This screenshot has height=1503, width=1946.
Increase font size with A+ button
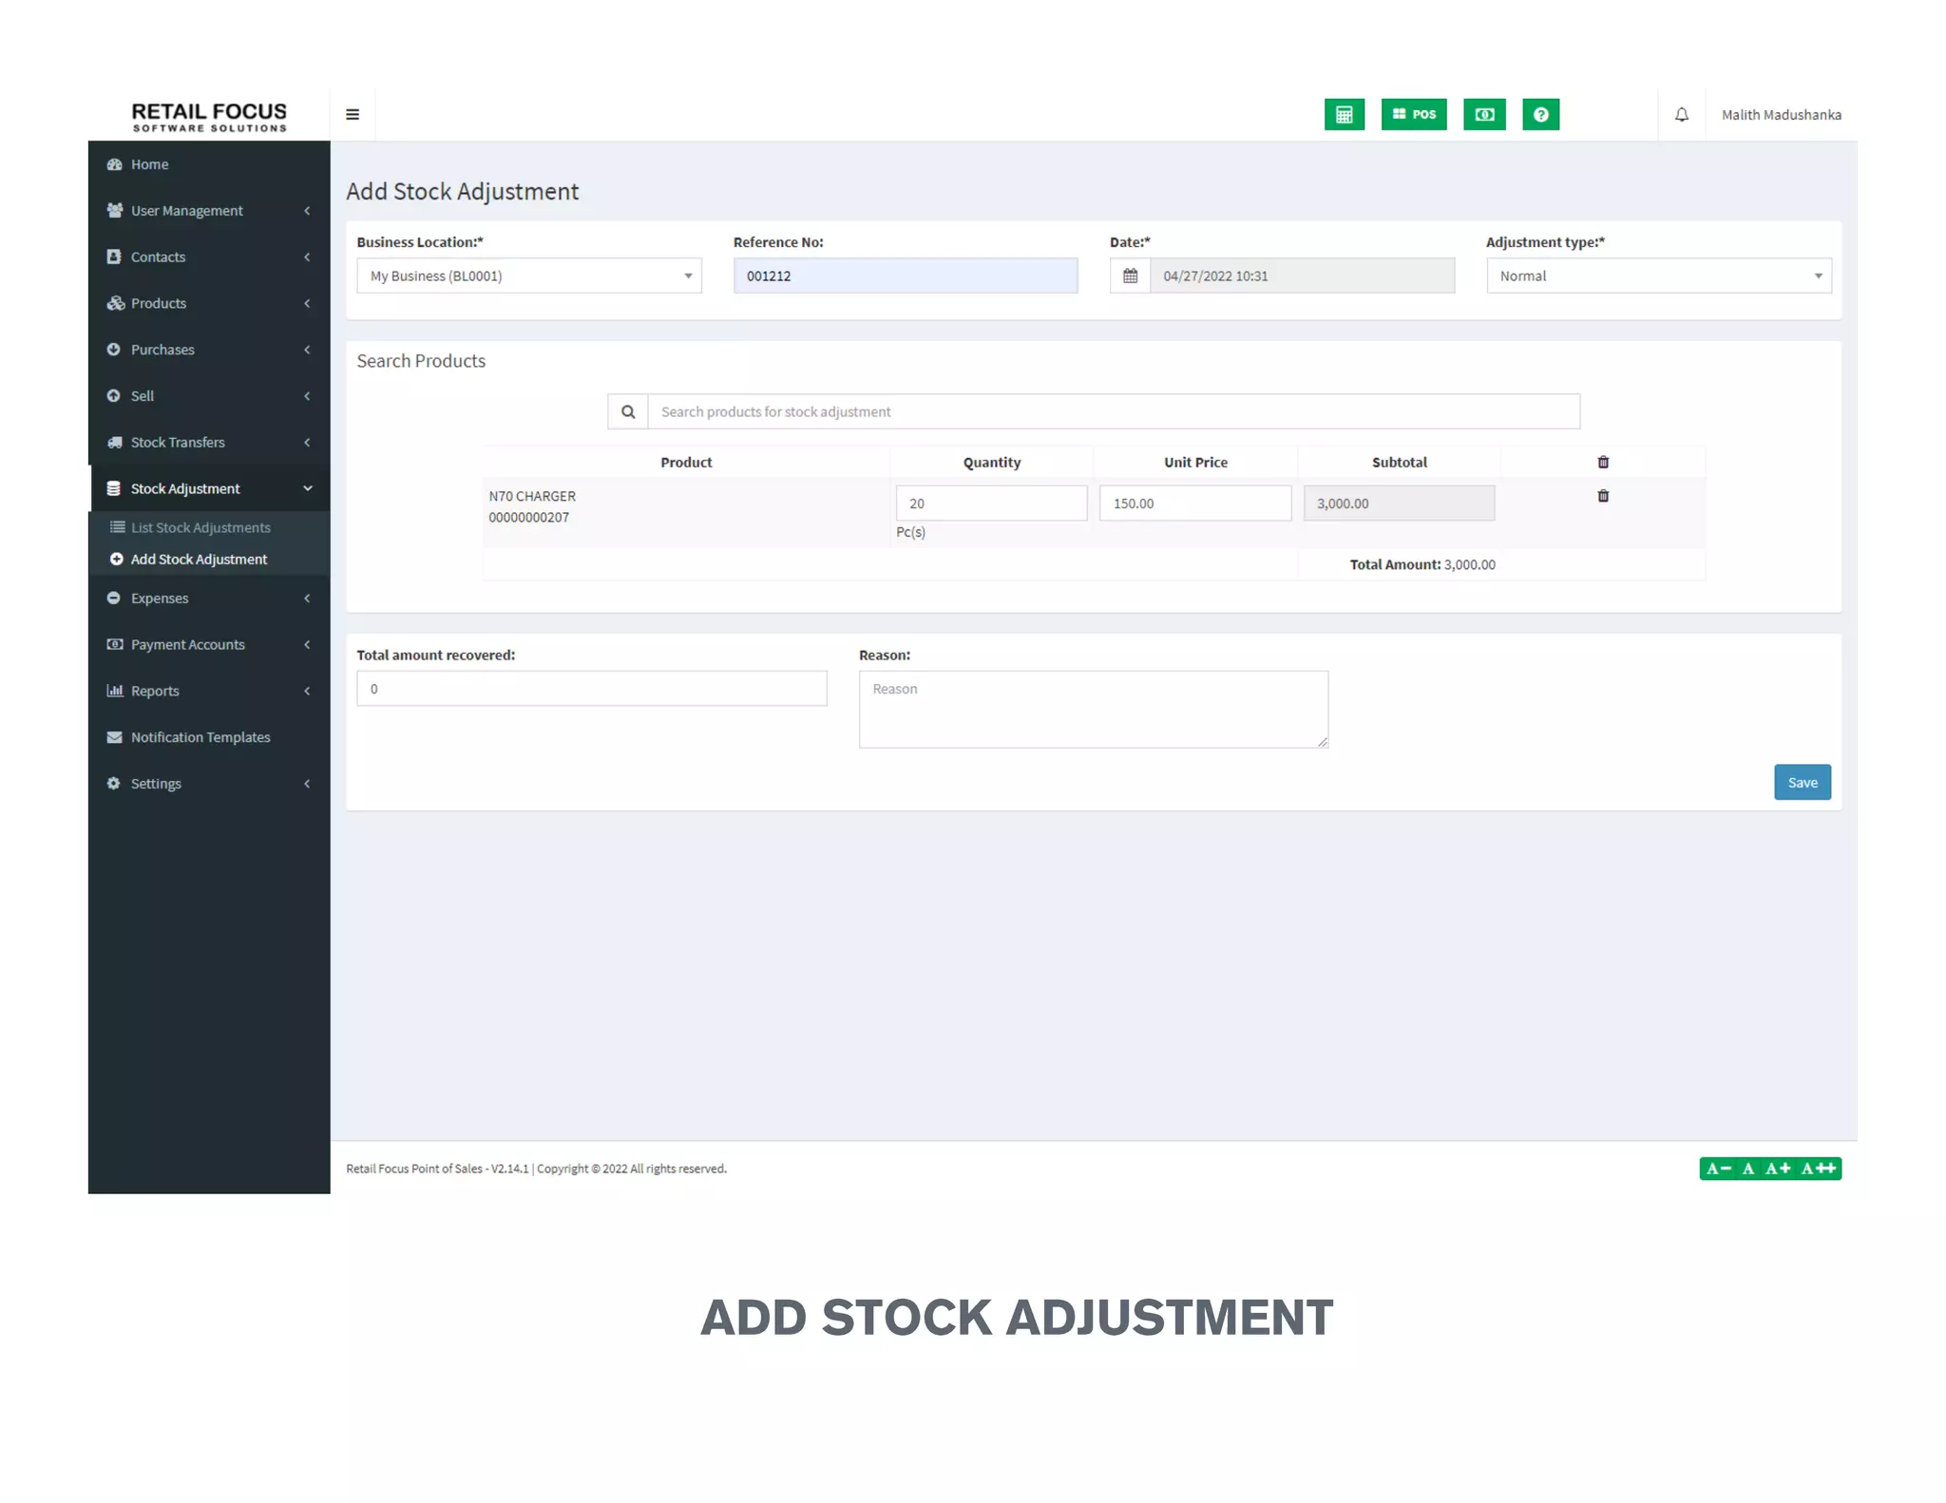[x=1777, y=1170]
